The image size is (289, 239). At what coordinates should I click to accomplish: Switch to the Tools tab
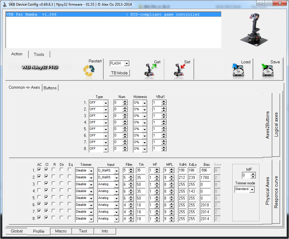(39, 54)
